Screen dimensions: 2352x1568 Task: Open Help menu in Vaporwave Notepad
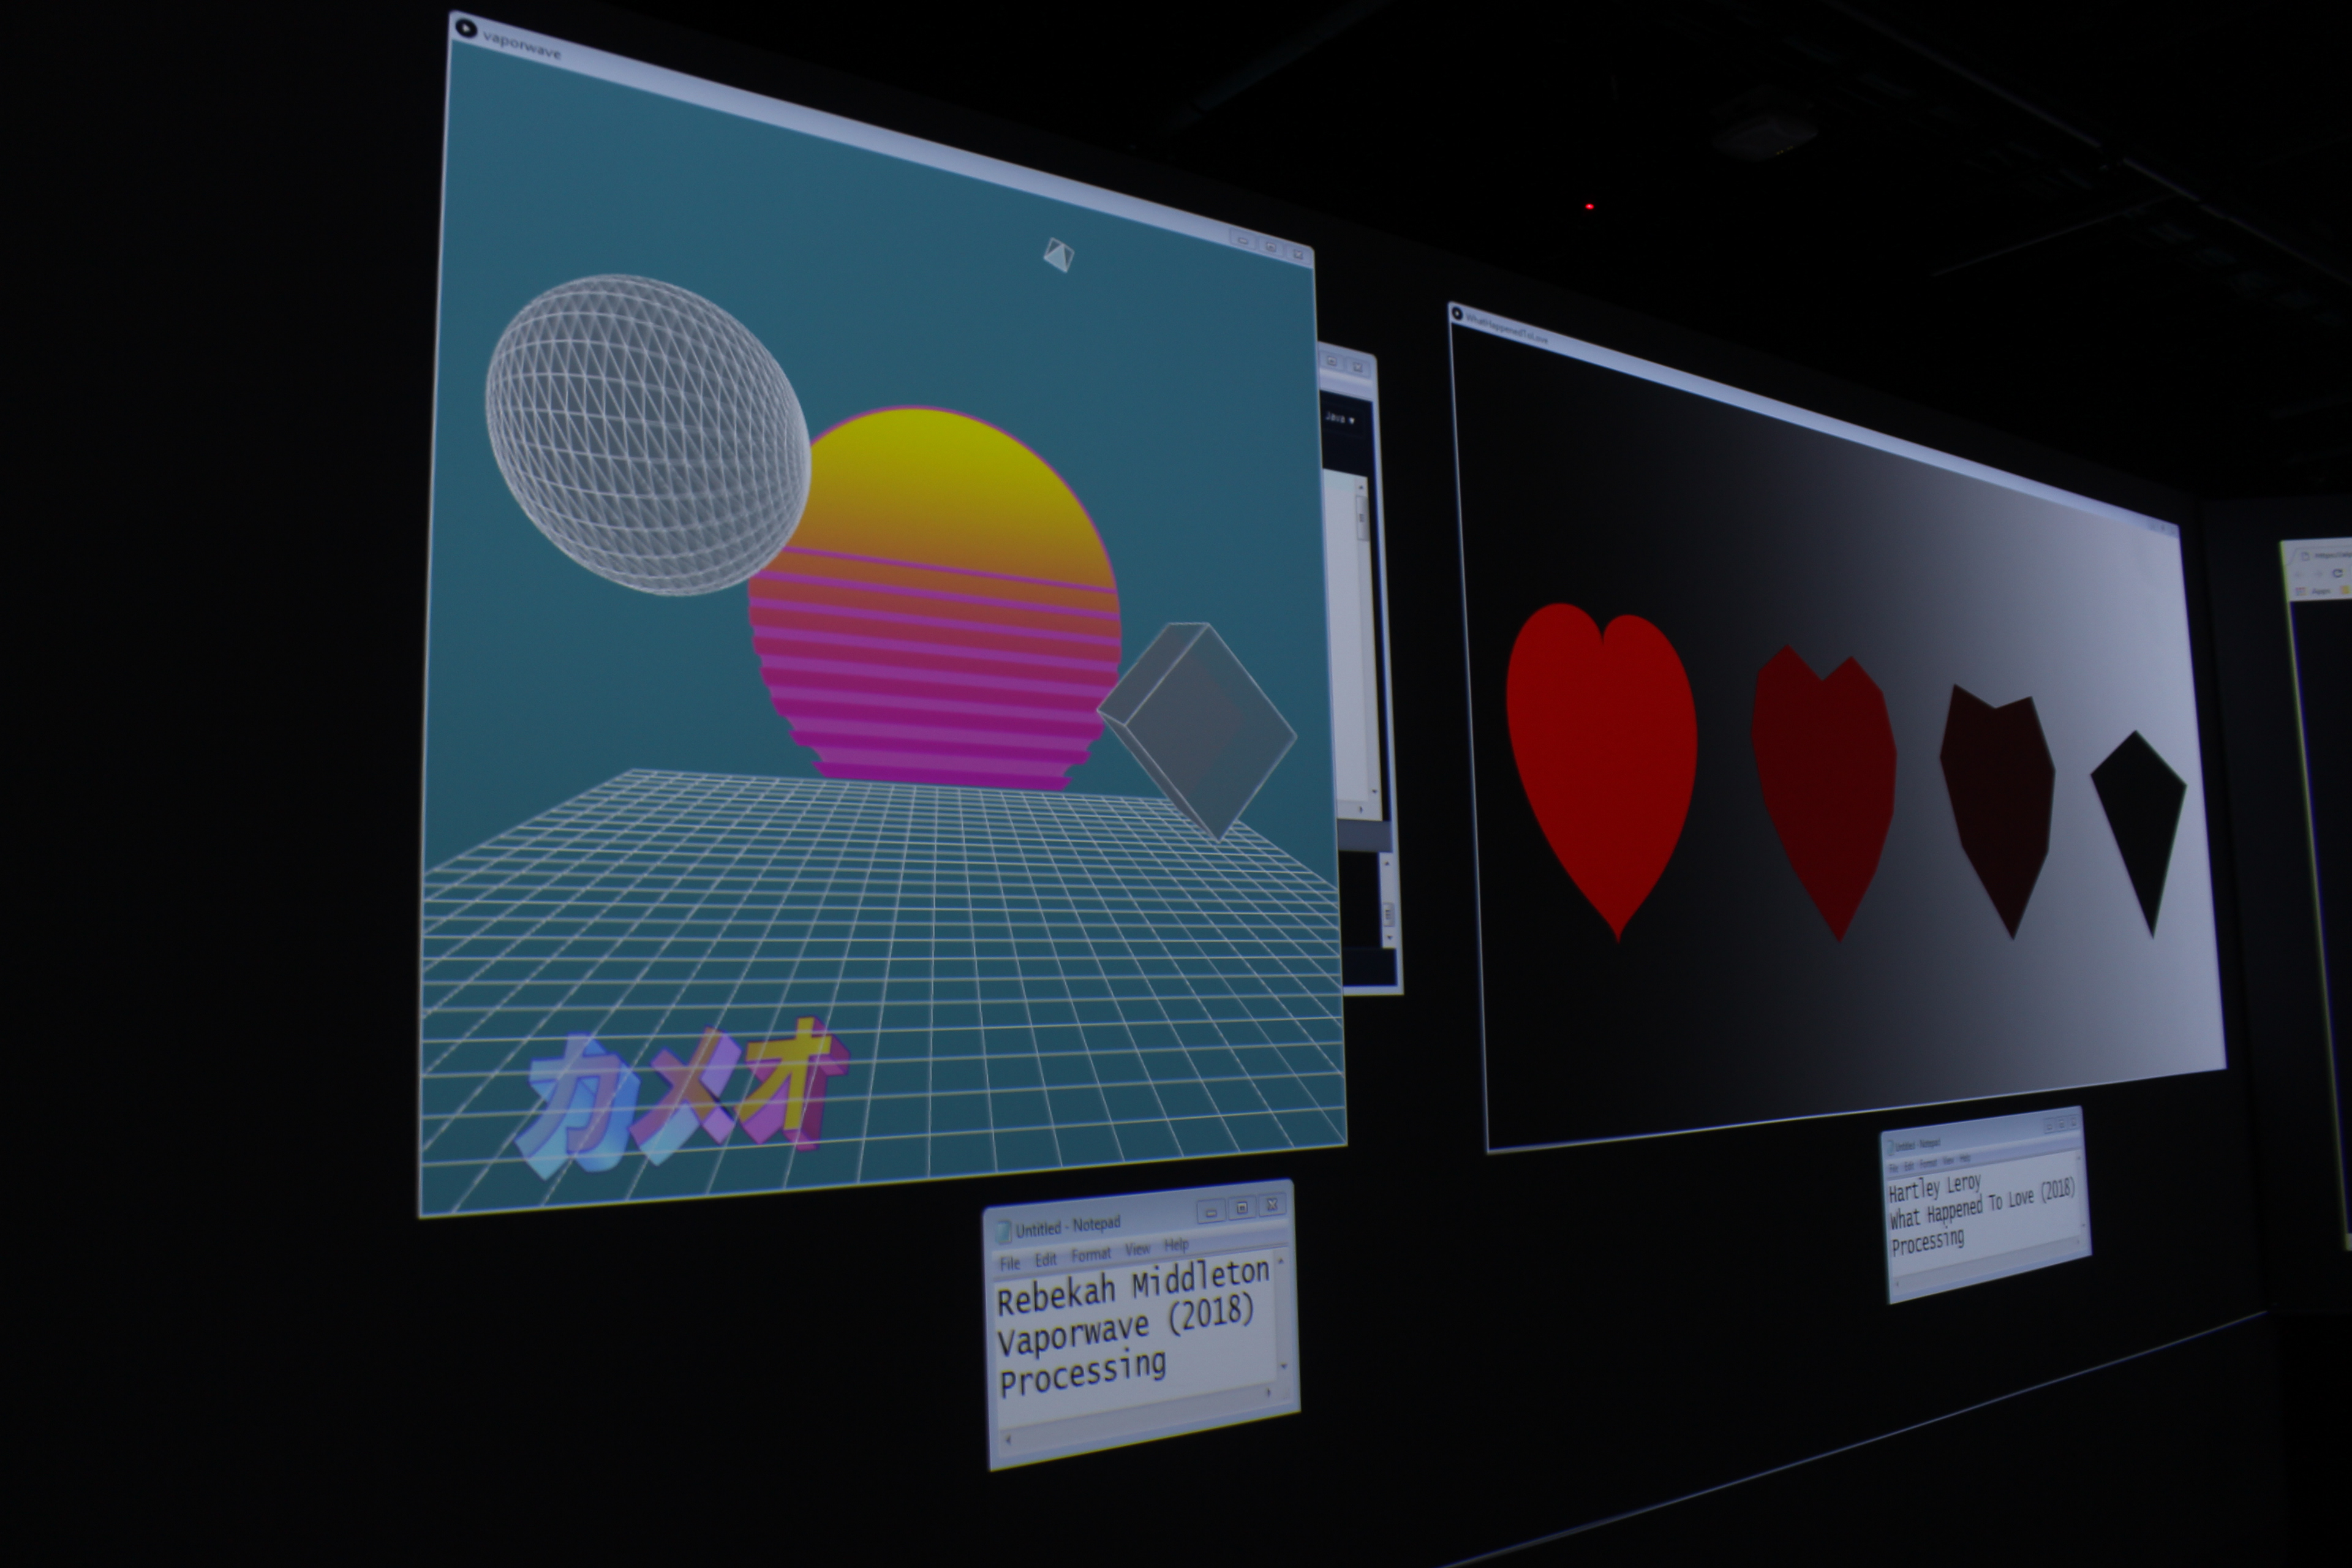tap(1176, 1245)
